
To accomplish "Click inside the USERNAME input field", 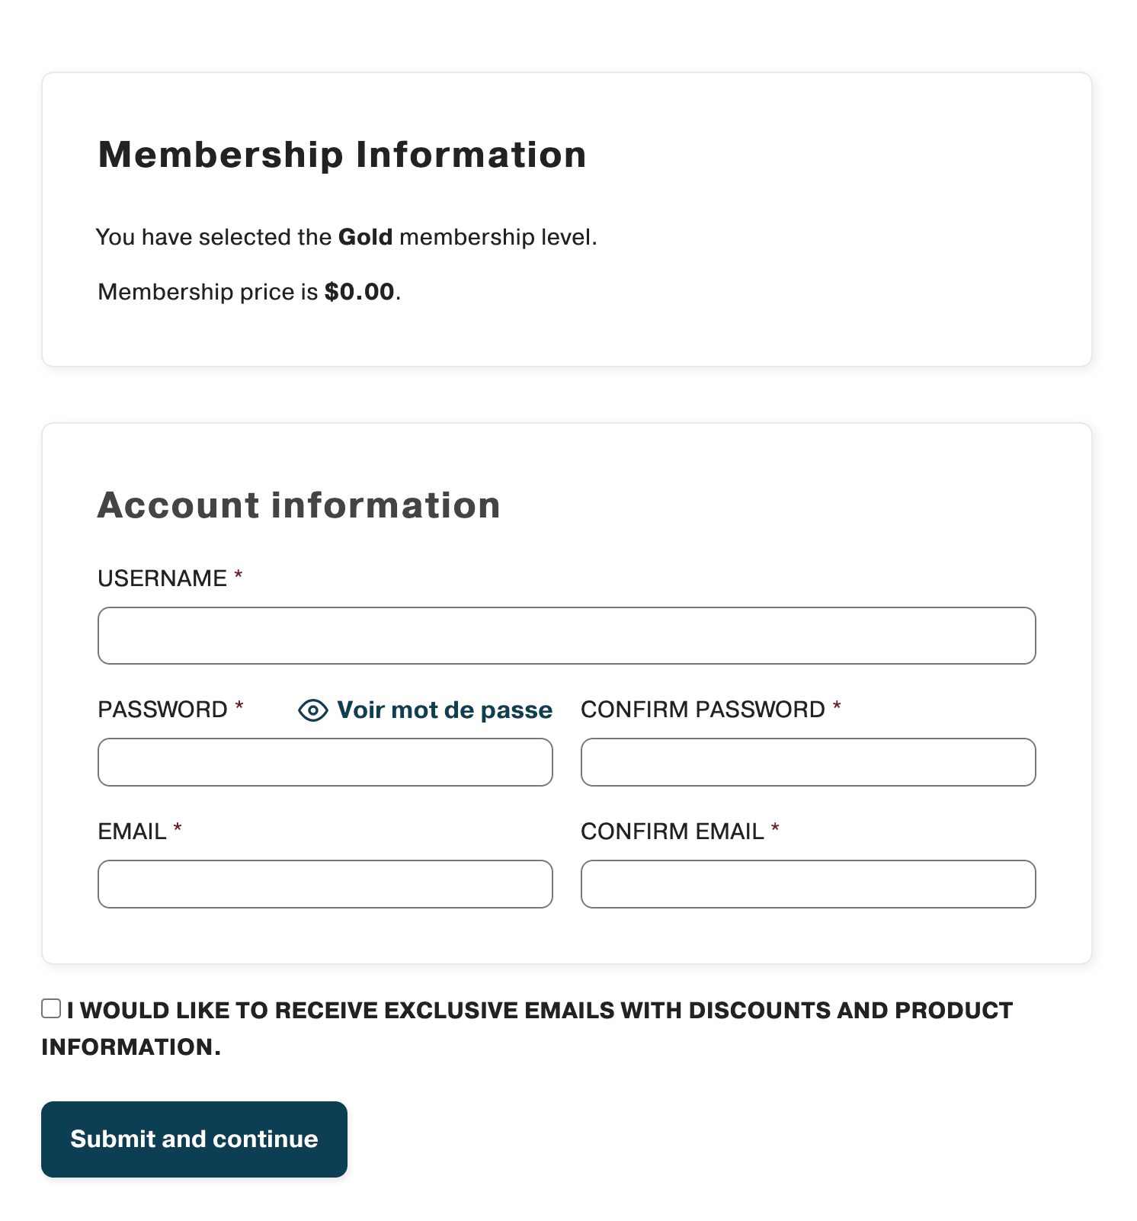I will (x=566, y=635).
